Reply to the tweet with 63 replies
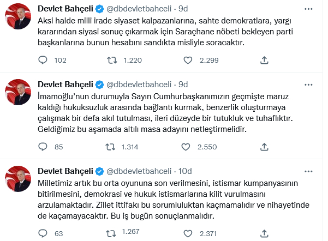Image resolution: width=328 pixels, height=241 pixels. [x=44, y=233]
